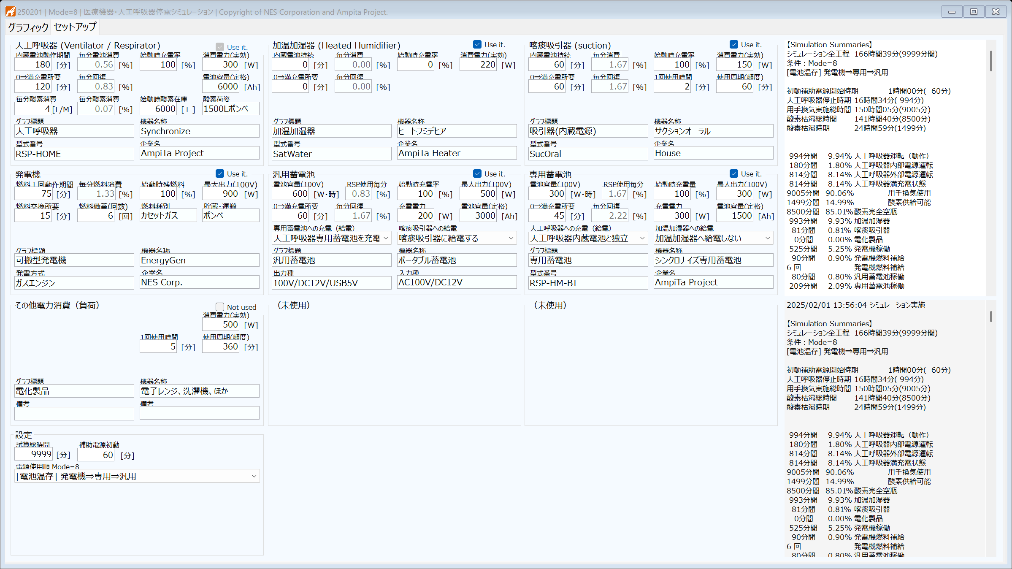Expand the 人工呼吸器への充電 dropdown
Screen dimensions: 1012x569
(x=588, y=238)
